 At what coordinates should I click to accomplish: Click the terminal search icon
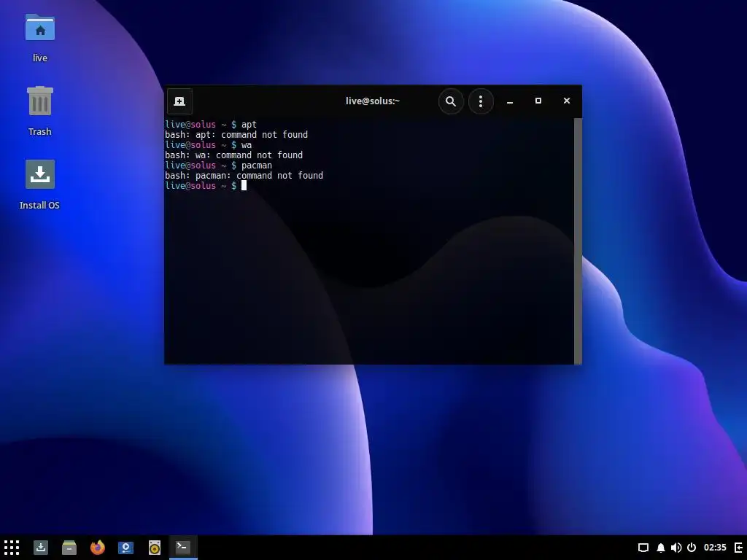point(451,101)
